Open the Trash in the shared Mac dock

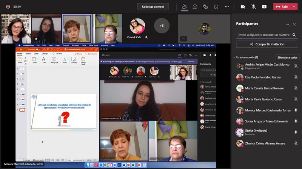pos(145,165)
